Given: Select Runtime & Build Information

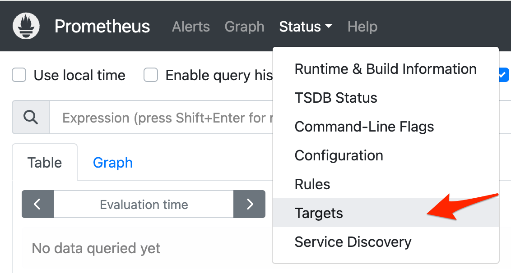Looking at the screenshot, I should [x=386, y=69].
